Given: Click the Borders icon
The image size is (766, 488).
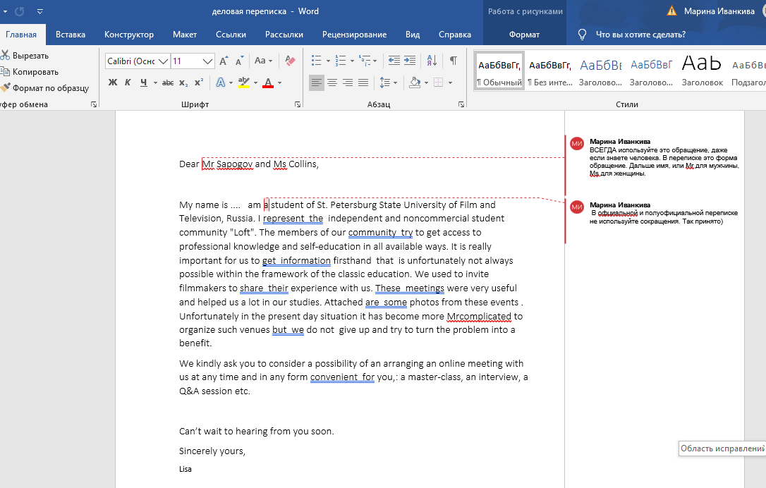Looking at the screenshot, I should 439,83.
